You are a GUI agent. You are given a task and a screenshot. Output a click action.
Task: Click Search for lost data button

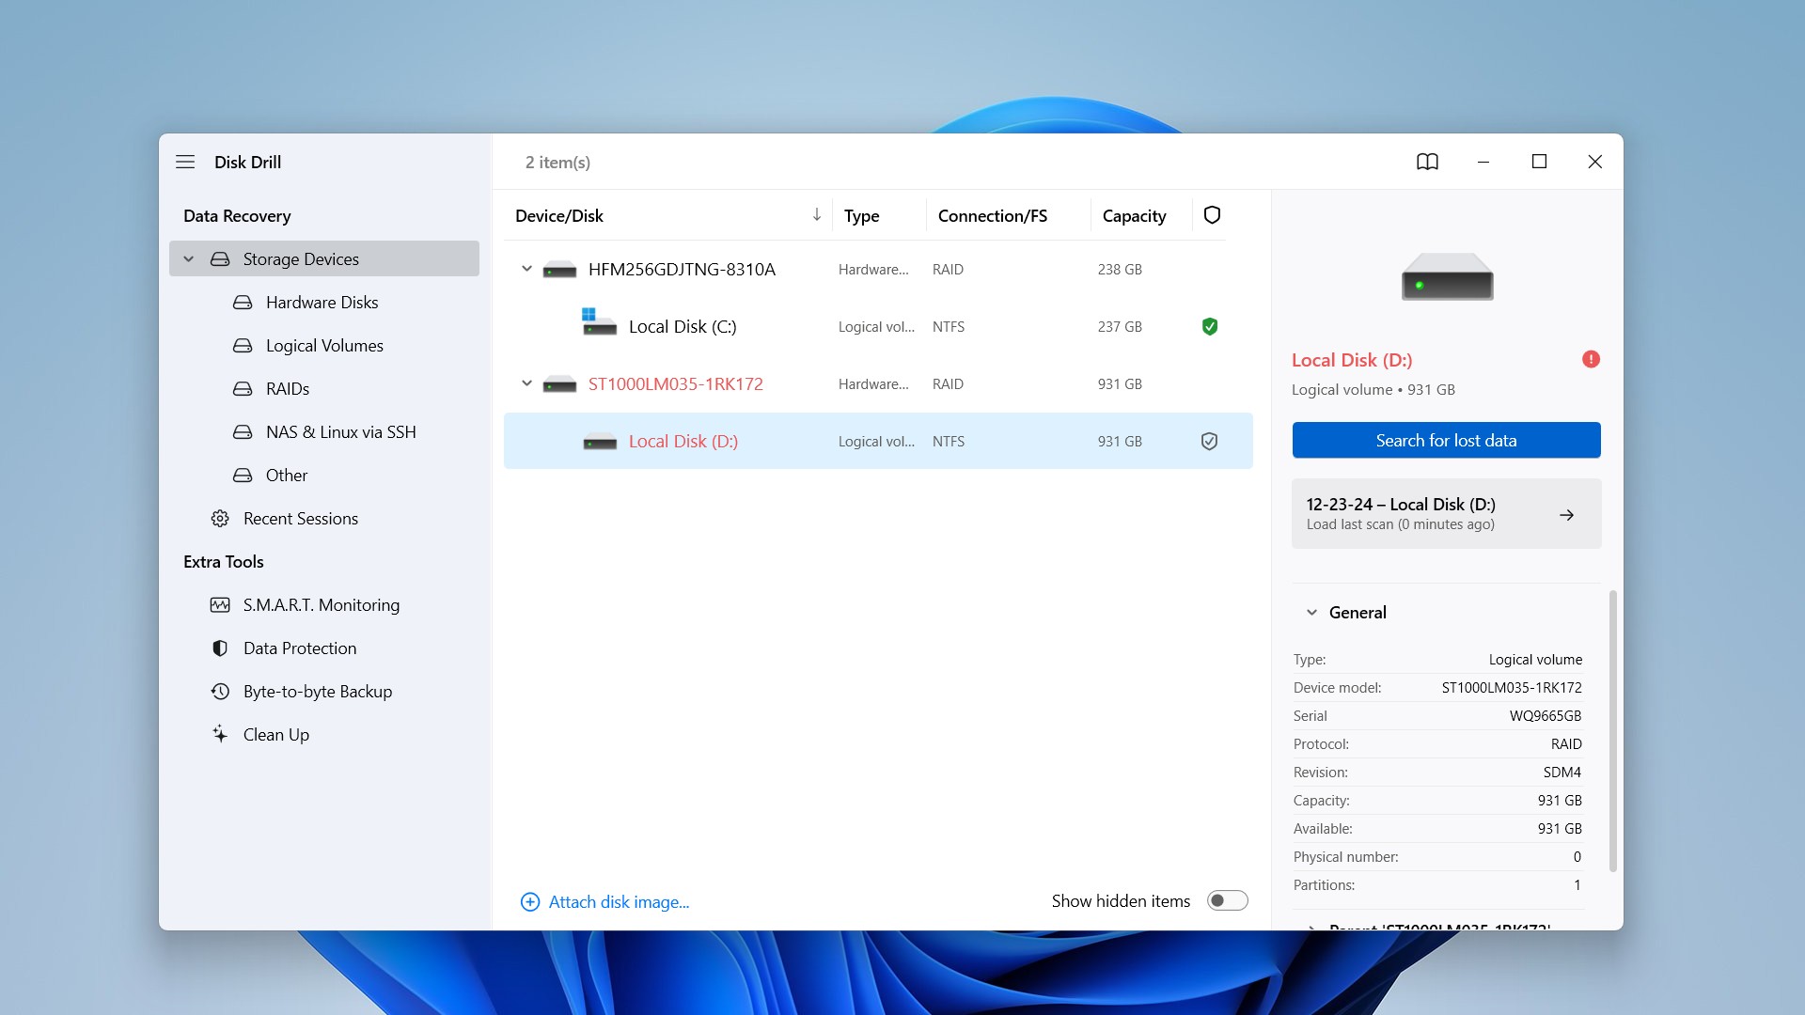click(1446, 440)
